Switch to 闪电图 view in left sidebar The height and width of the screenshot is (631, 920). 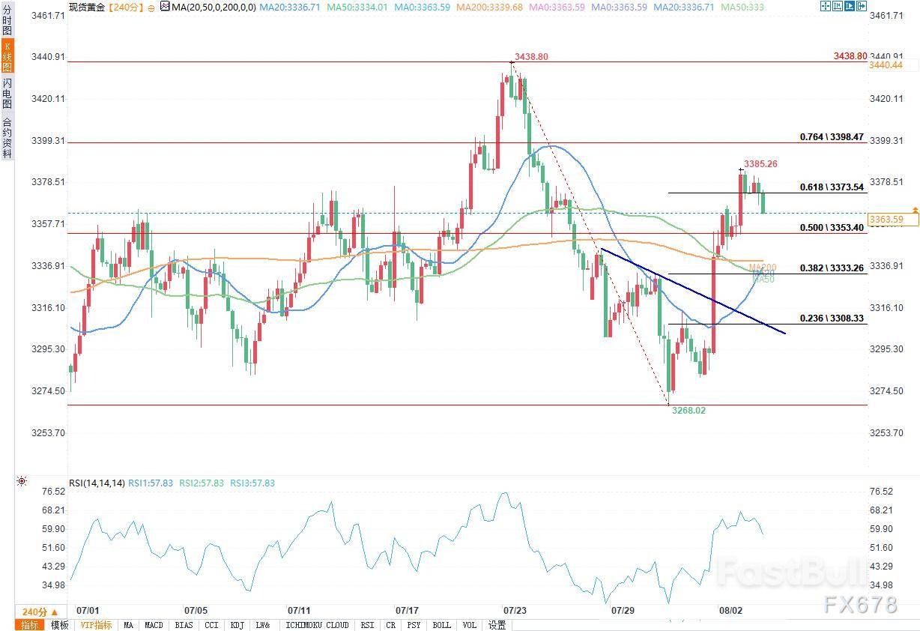tap(7, 93)
